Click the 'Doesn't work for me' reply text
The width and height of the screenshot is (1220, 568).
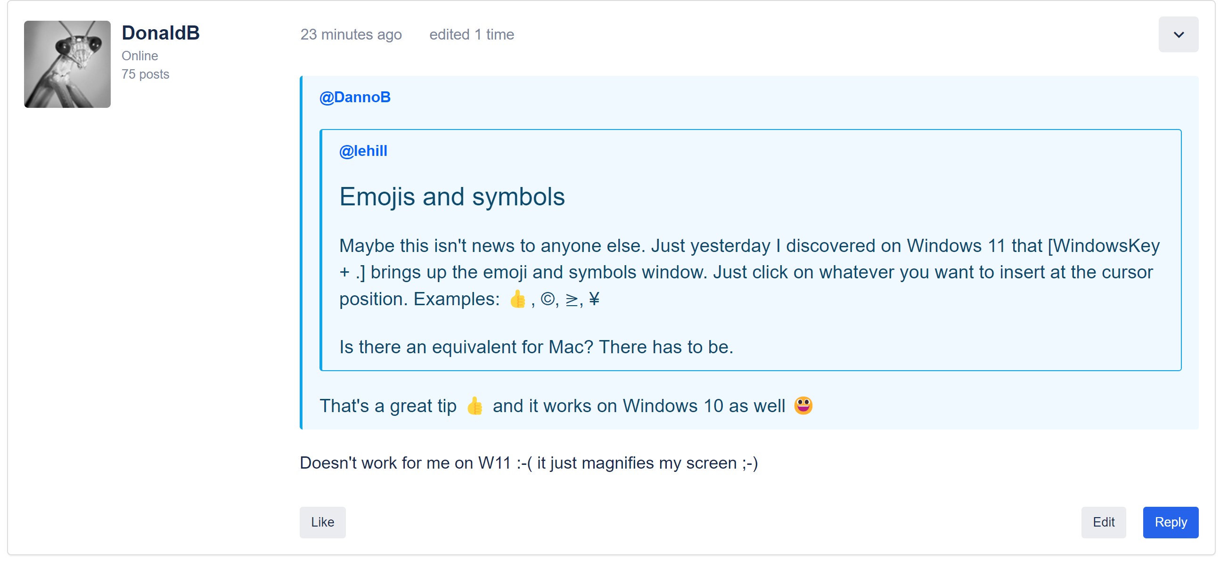click(x=529, y=463)
